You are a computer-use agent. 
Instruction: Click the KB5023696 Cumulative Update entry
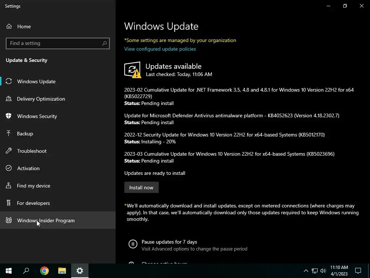point(229,154)
